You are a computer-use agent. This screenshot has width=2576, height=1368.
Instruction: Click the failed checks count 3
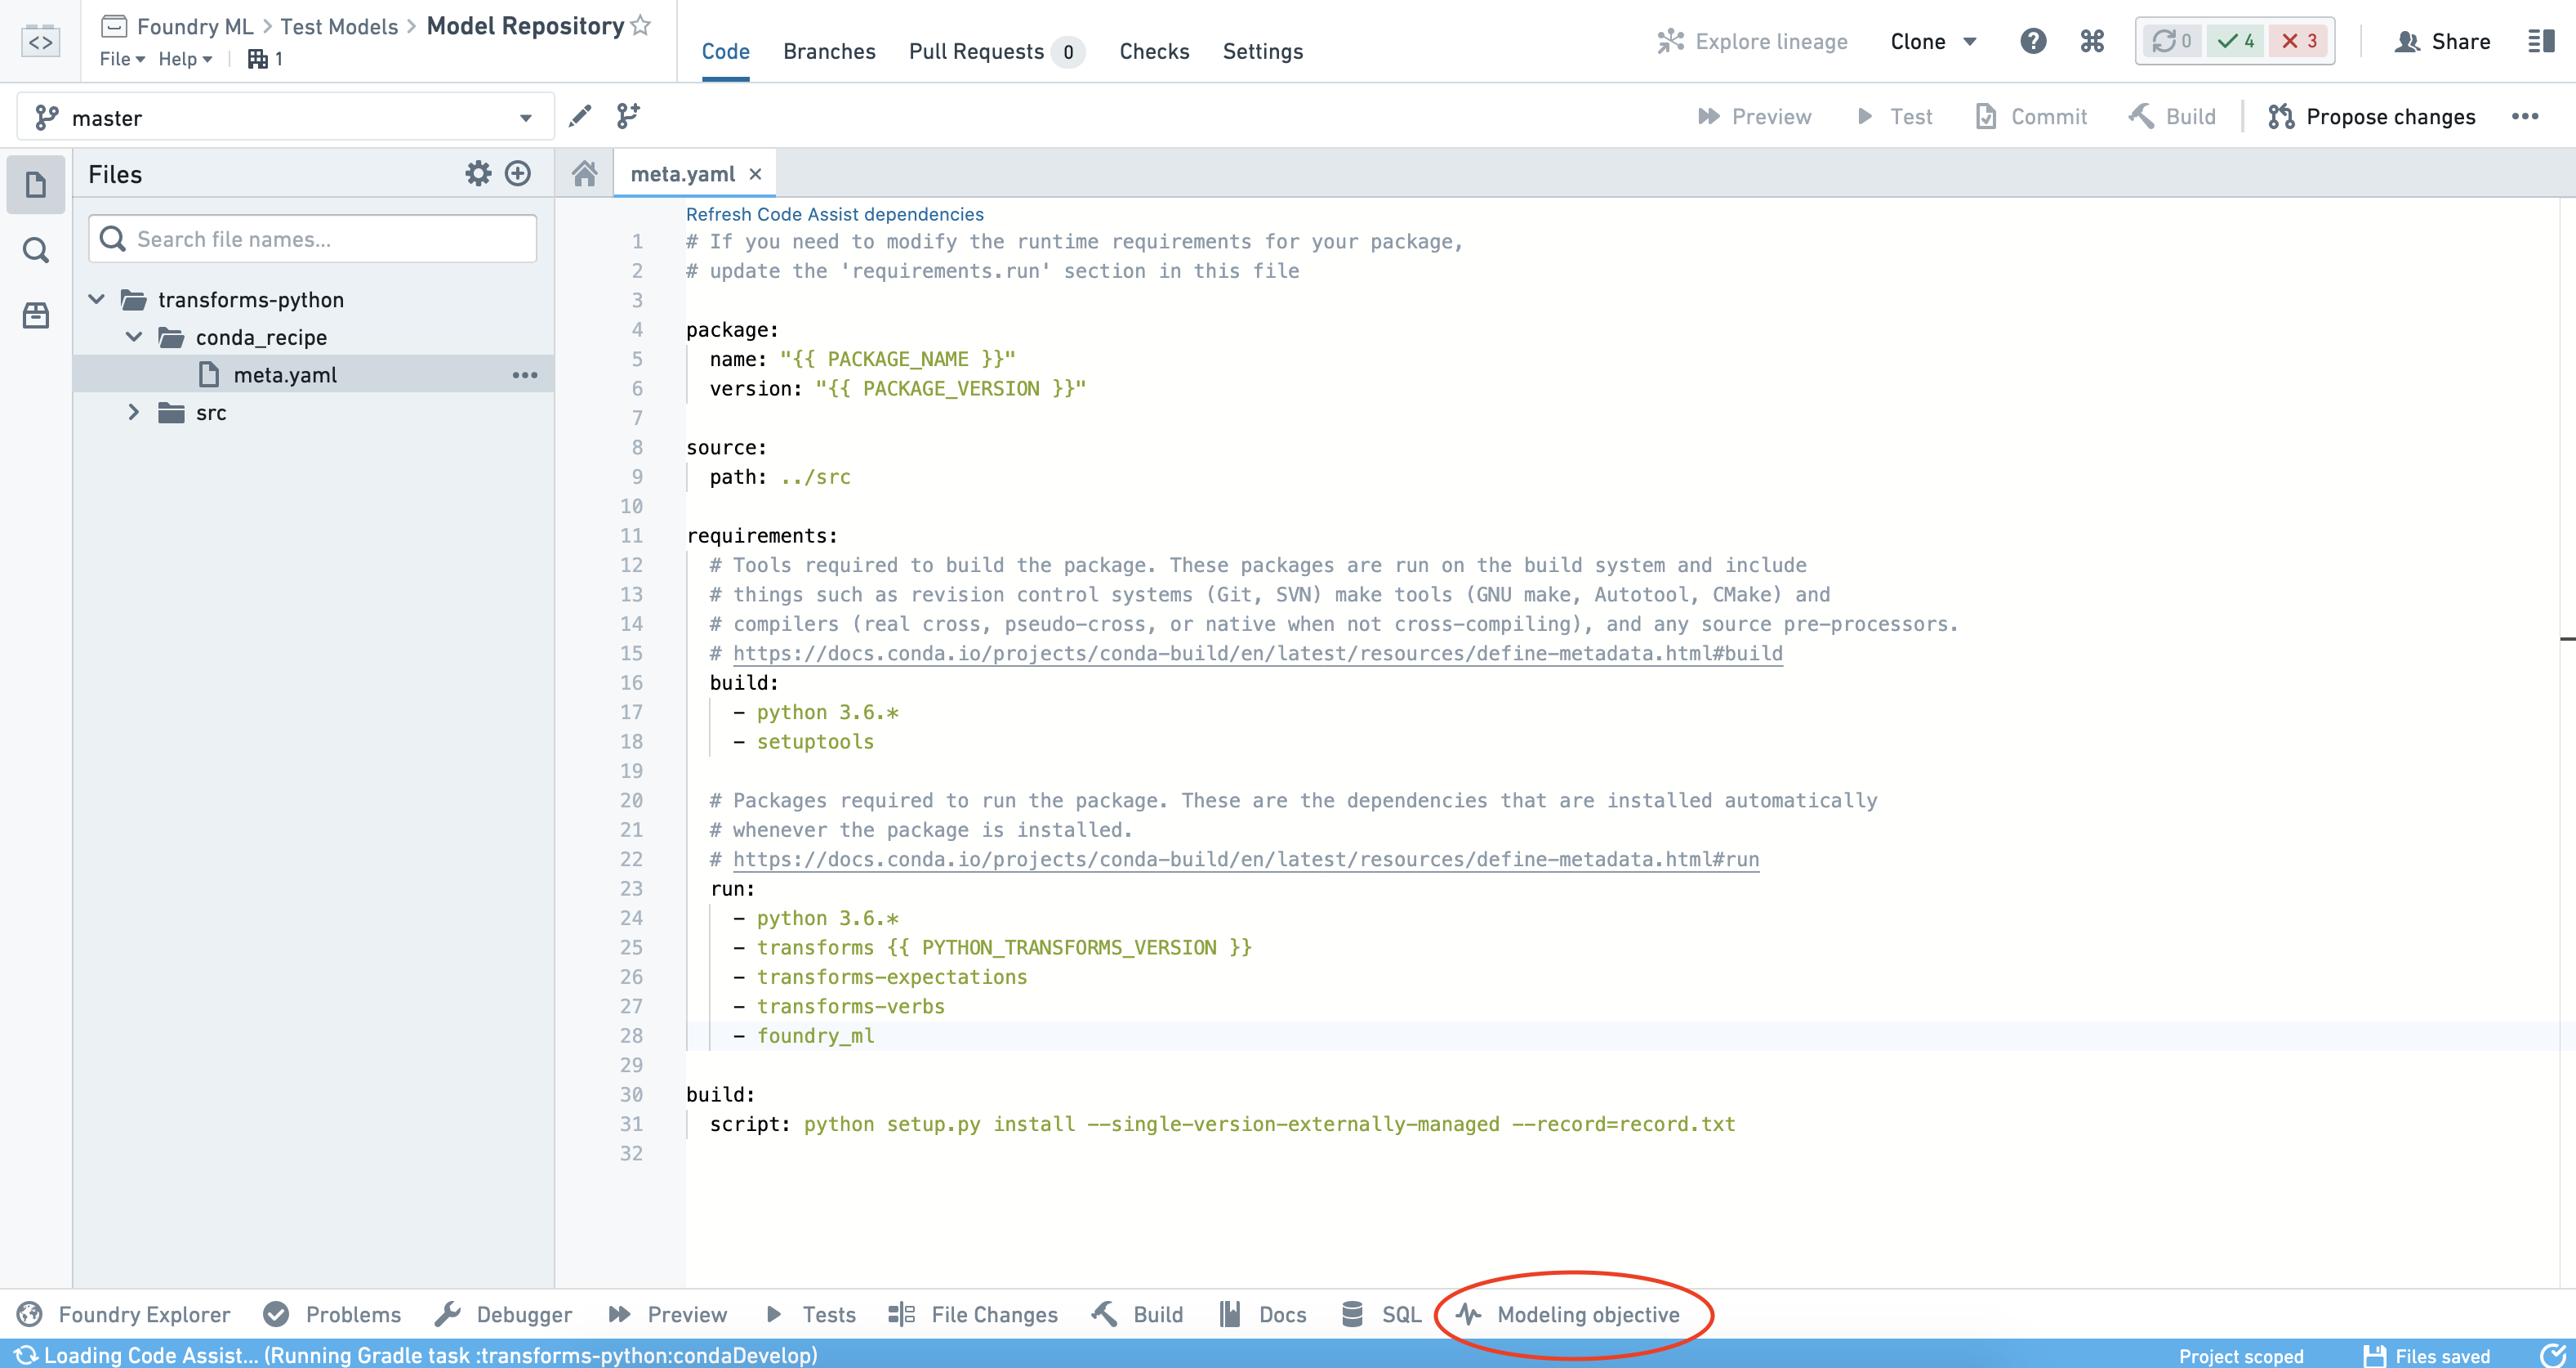pyautogui.click(x=2299, y=41)
